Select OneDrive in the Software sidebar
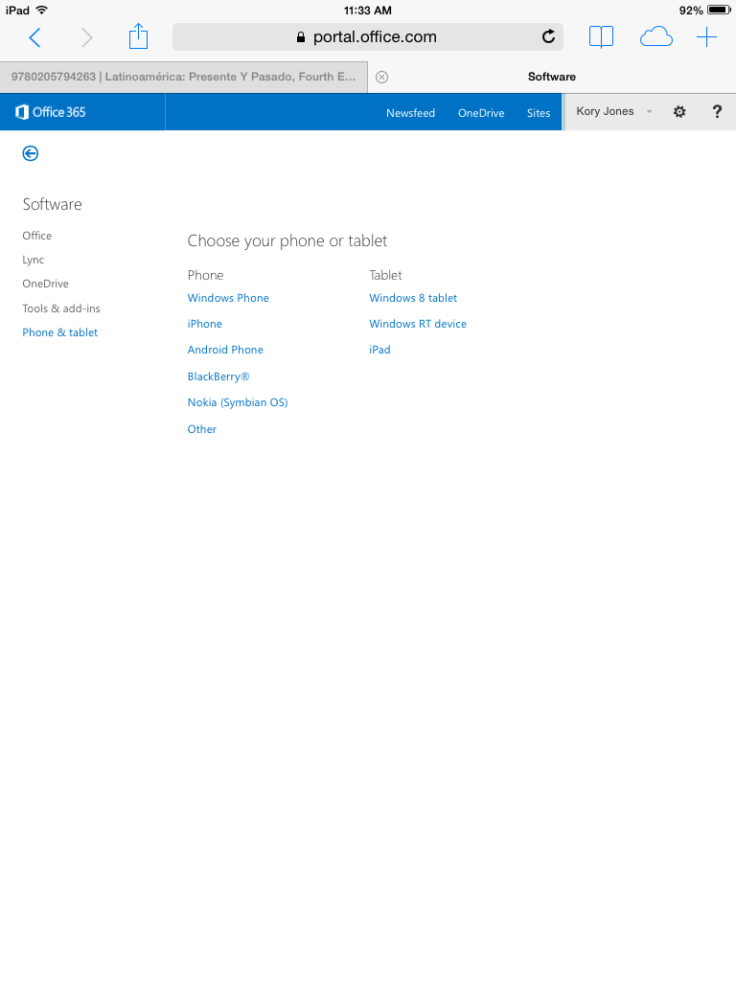 pos(46,284)
